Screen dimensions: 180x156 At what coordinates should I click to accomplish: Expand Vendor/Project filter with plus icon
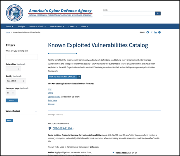pos(36,111)
